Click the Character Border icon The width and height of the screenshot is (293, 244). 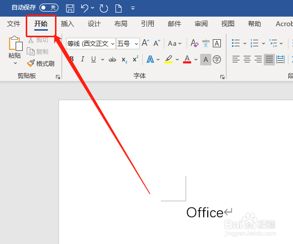217,43
